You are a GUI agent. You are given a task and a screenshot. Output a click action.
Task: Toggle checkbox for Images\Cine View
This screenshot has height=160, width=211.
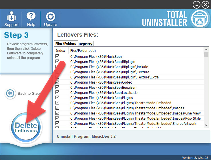pos(57,113)
